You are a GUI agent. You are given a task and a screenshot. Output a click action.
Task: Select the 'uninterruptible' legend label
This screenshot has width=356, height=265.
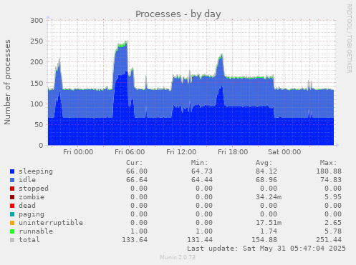coord(51,223)
